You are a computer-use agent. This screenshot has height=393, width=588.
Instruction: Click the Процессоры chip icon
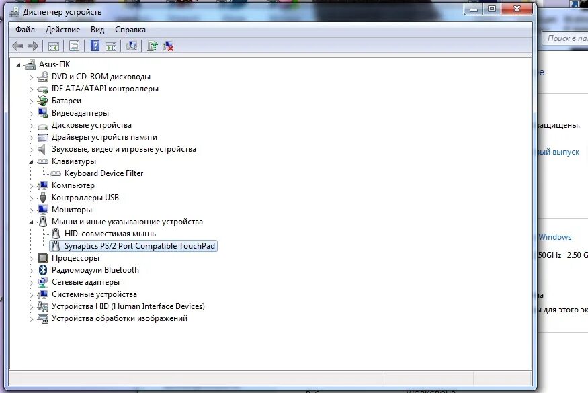43,258
